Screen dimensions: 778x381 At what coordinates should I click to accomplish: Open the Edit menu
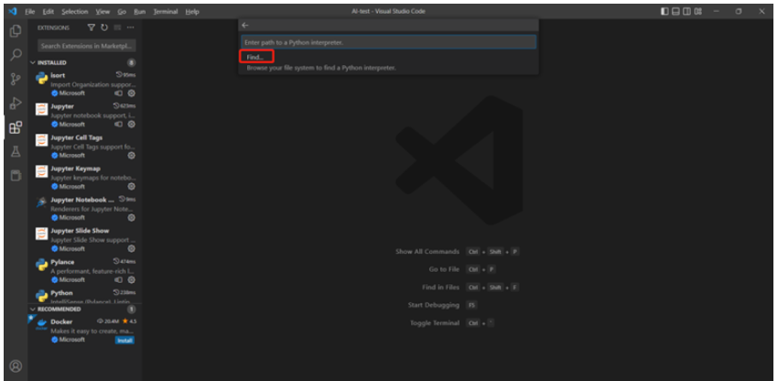coord(49,11)
